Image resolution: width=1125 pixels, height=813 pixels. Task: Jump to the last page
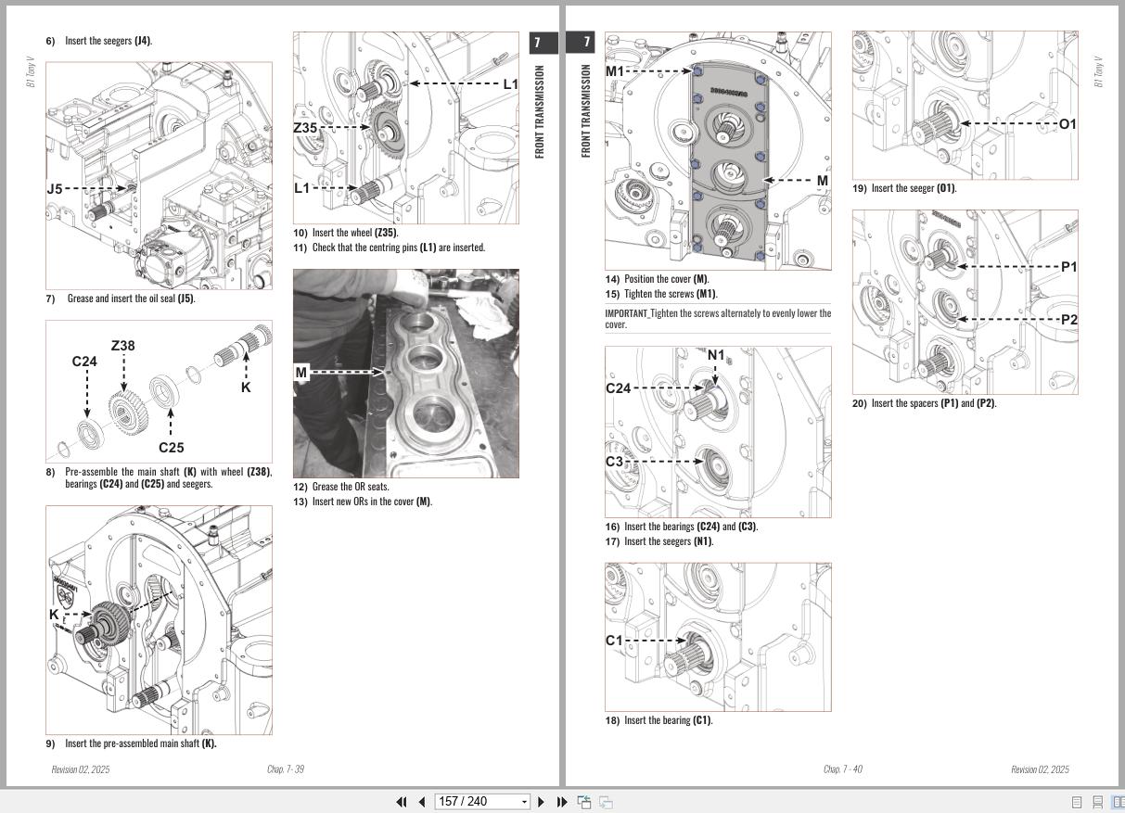pyautogui.click(x=561, y=801)
